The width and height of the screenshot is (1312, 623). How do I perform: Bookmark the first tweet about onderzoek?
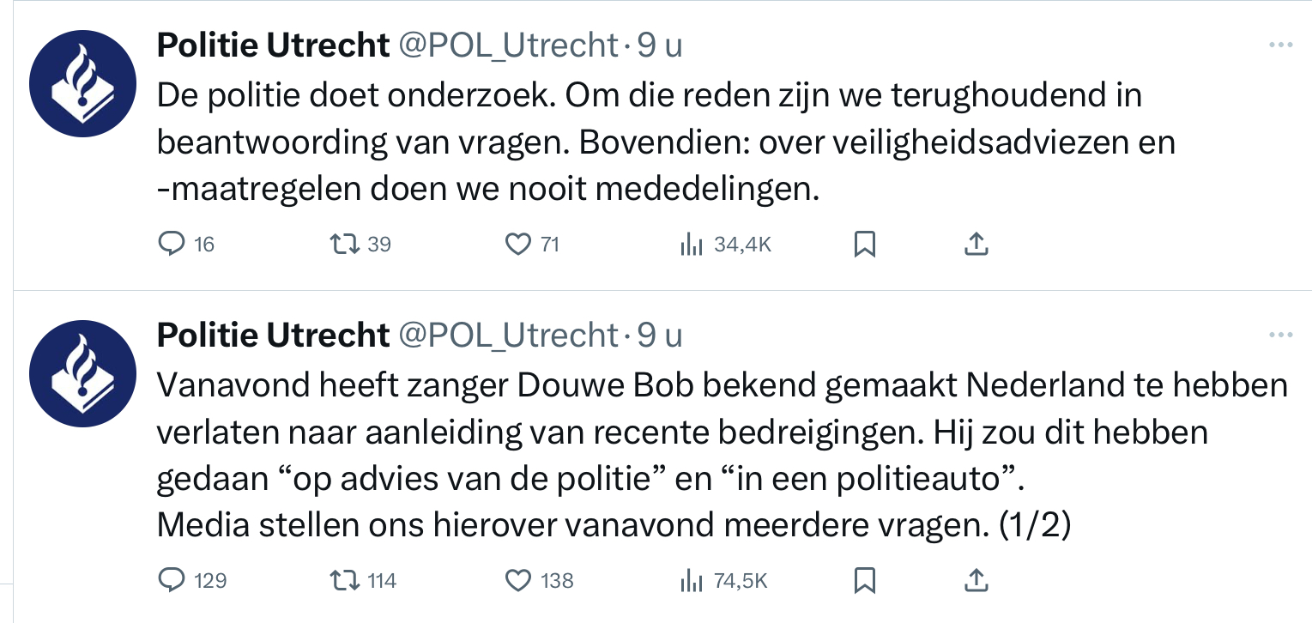[x=865, y=245]
